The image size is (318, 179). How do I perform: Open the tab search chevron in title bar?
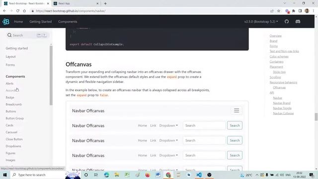[x=285, y=3]
